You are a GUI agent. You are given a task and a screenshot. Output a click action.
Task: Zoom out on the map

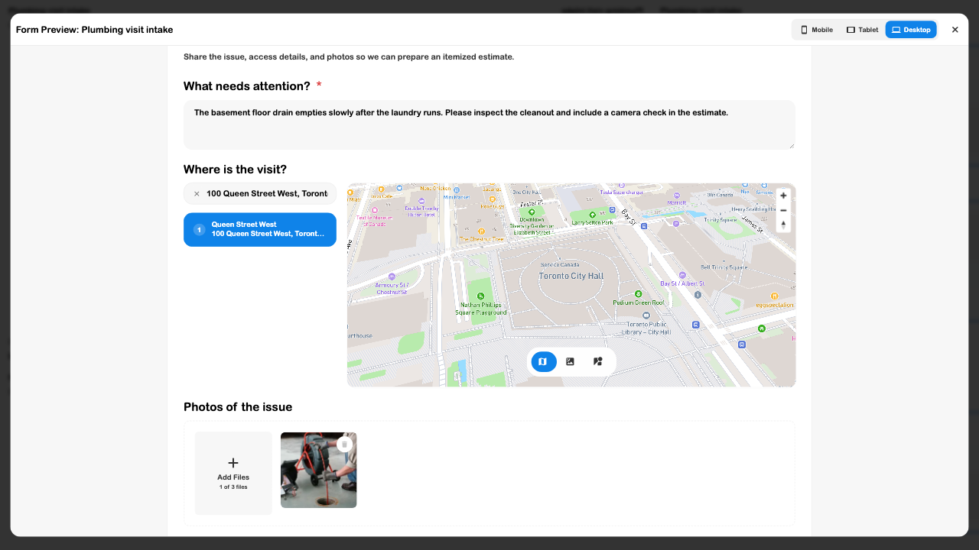pyautogui.click(x=783, y=210)
